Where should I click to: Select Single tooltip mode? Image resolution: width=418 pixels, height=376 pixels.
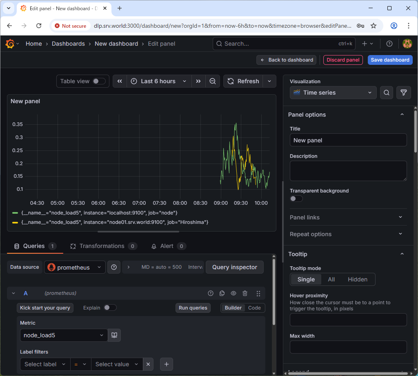coord(306,279)
